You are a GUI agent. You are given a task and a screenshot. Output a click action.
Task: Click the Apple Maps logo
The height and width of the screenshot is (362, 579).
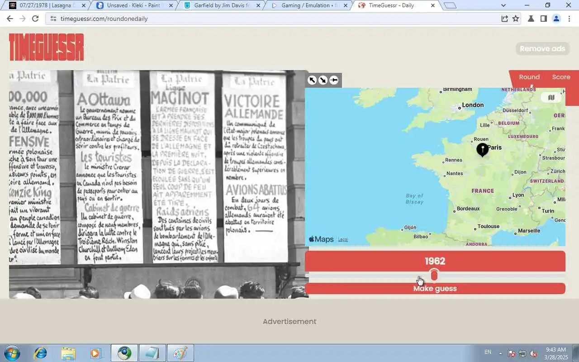321,239
